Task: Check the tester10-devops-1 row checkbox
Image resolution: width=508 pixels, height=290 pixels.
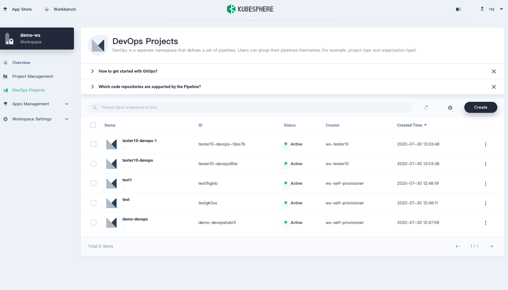Action: pyautogui.click(x=94, y=144)
